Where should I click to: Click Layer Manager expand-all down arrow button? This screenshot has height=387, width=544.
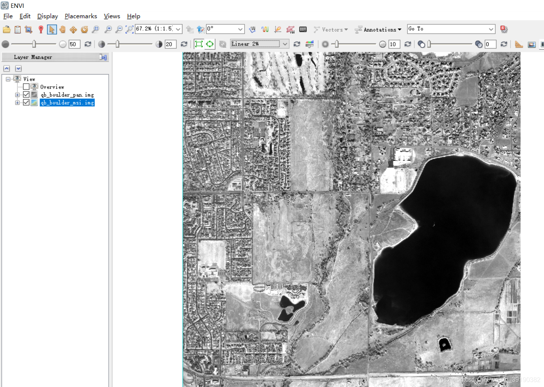tap(18, 68)
